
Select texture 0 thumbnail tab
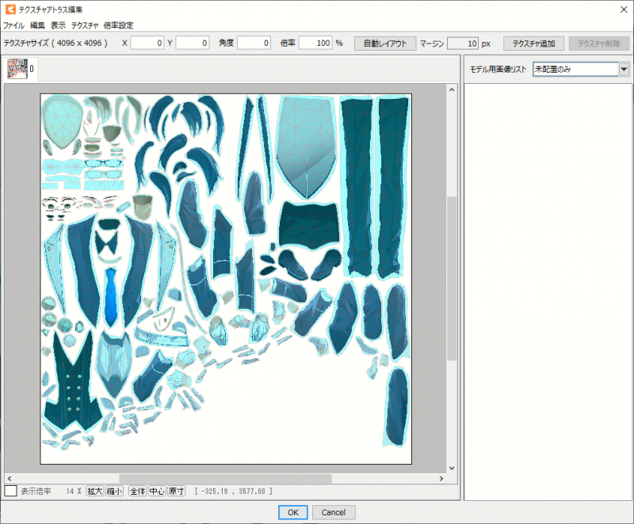click(x=17, y=69)
